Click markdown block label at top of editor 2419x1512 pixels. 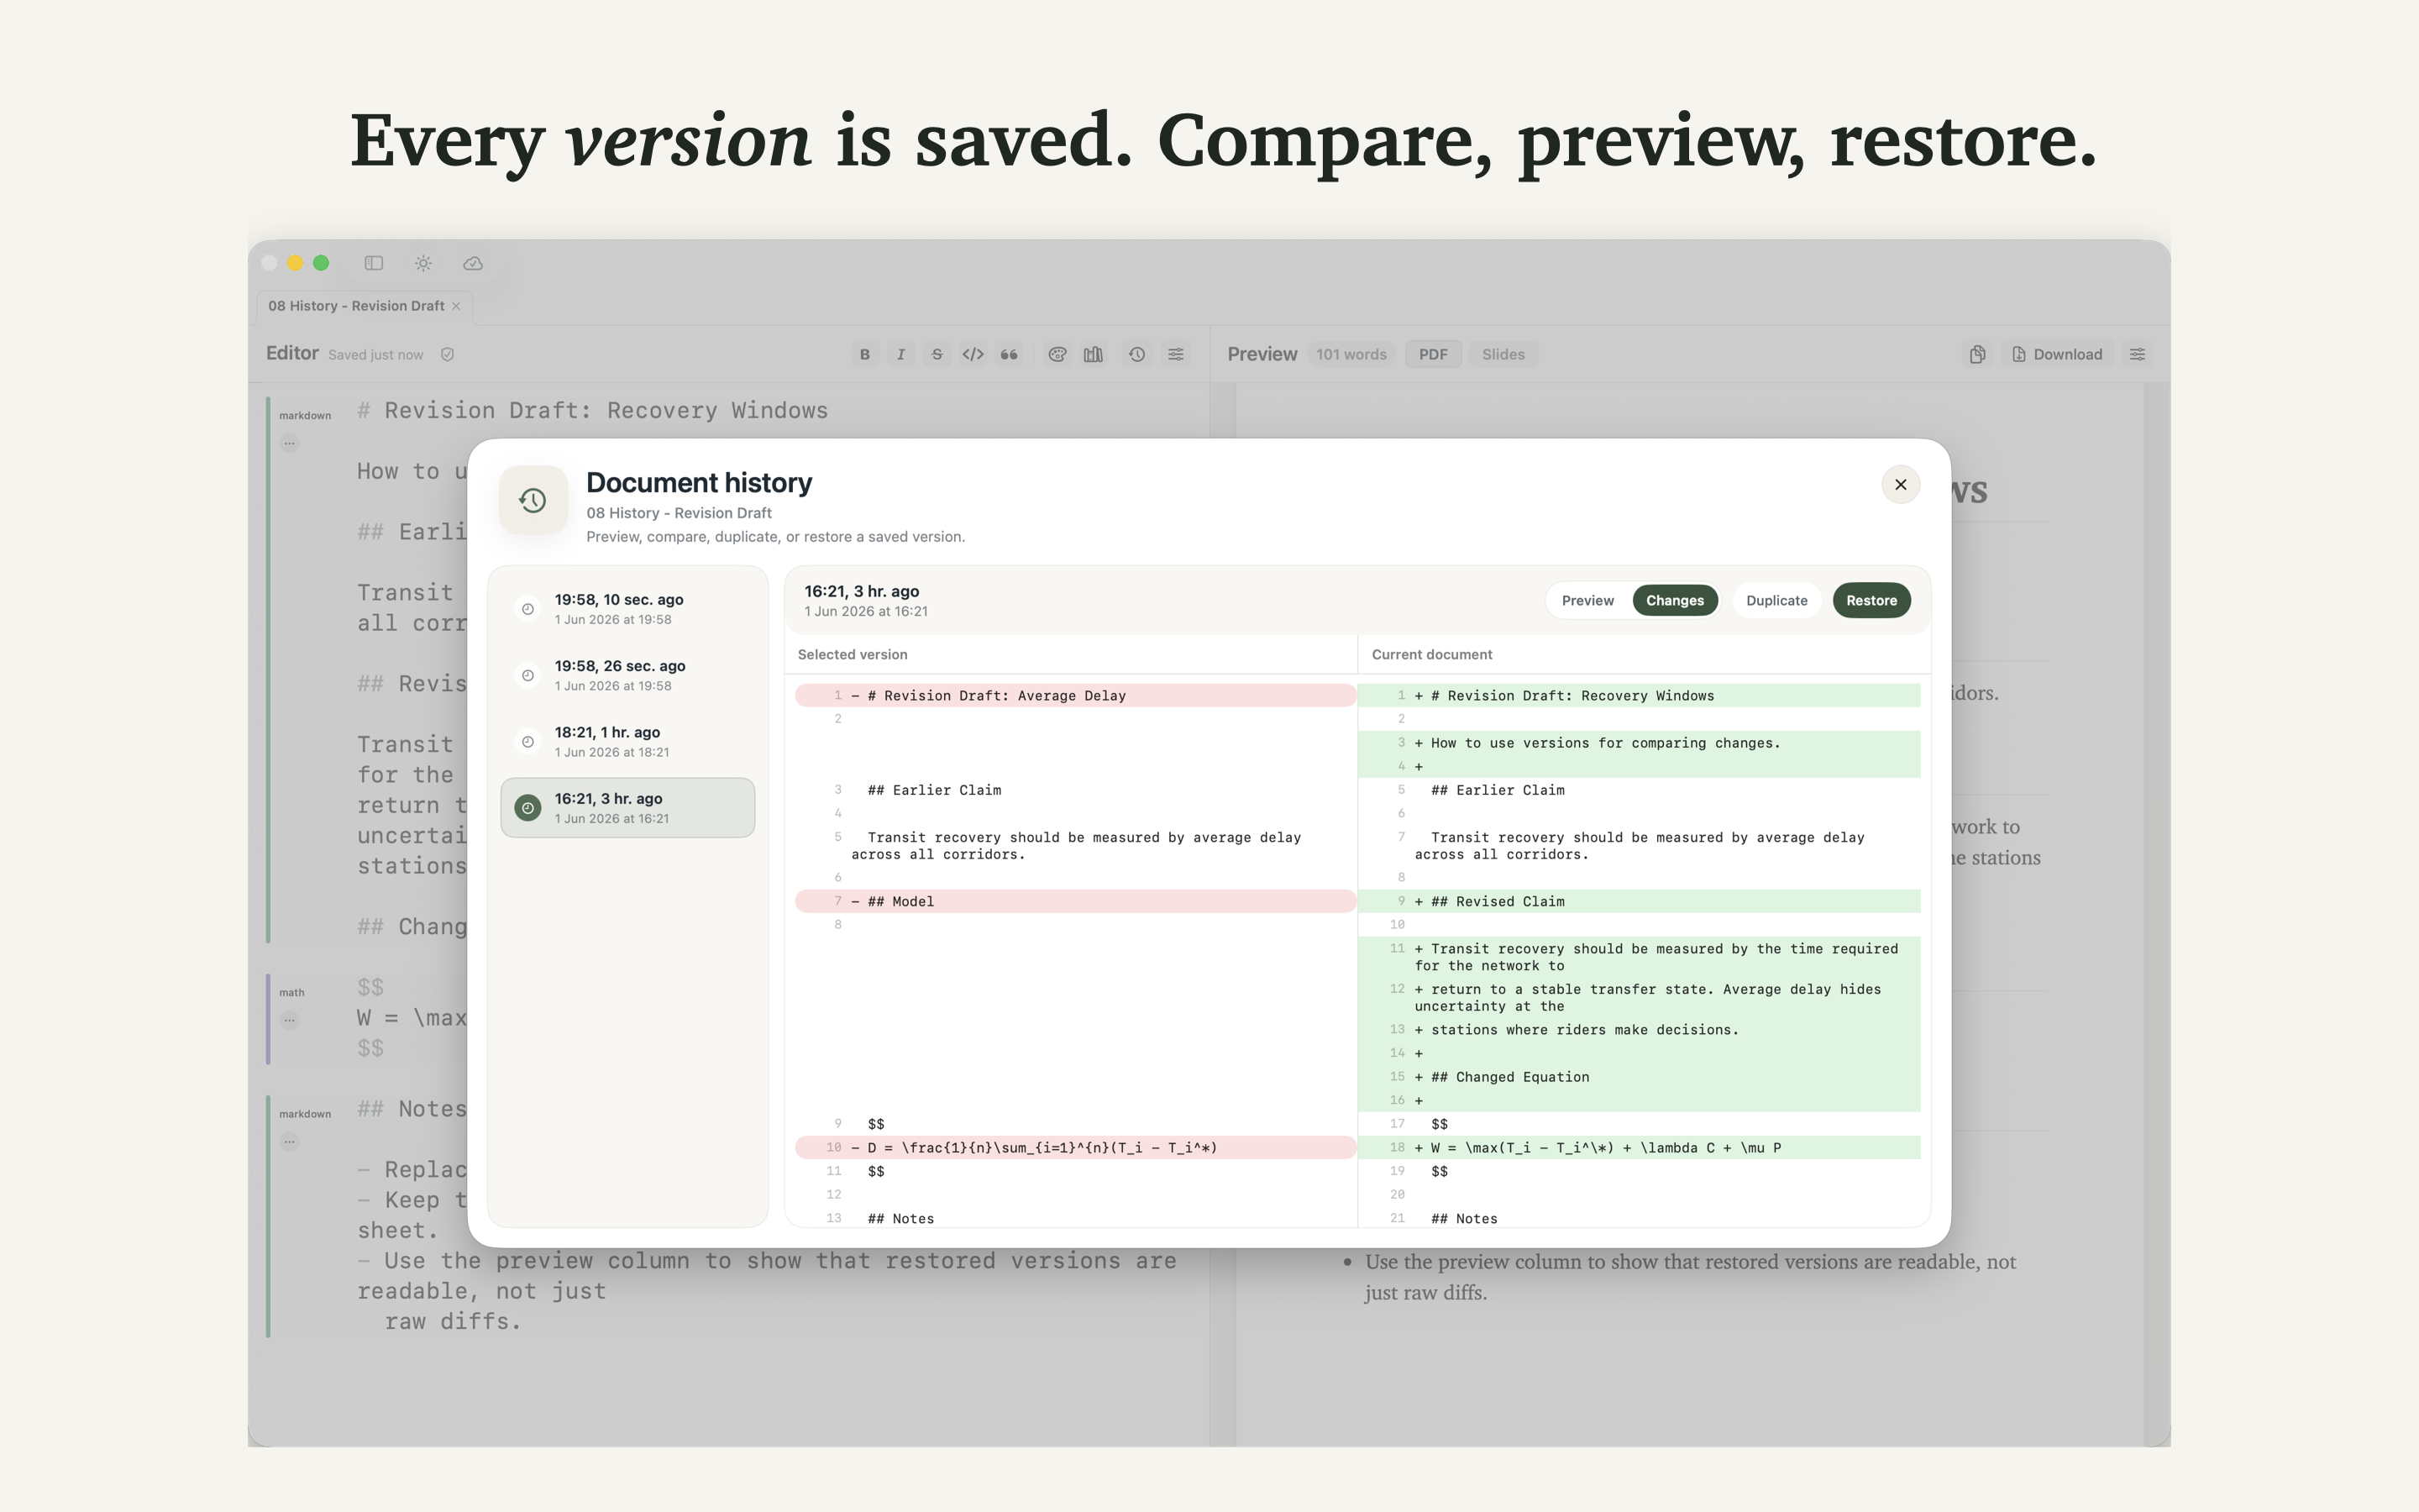pyautogui.click(x=305, y=415)
